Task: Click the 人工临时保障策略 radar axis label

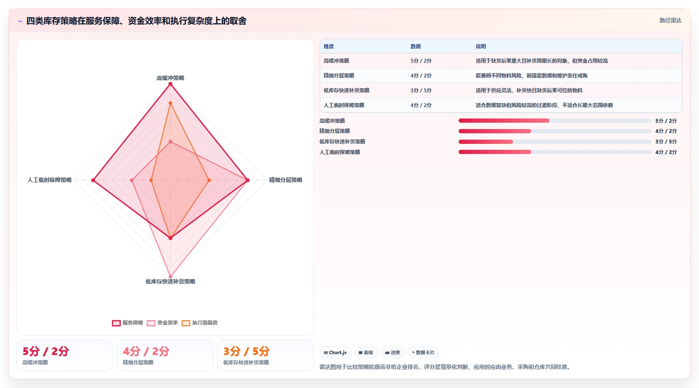Action: (x=50, y=180)
